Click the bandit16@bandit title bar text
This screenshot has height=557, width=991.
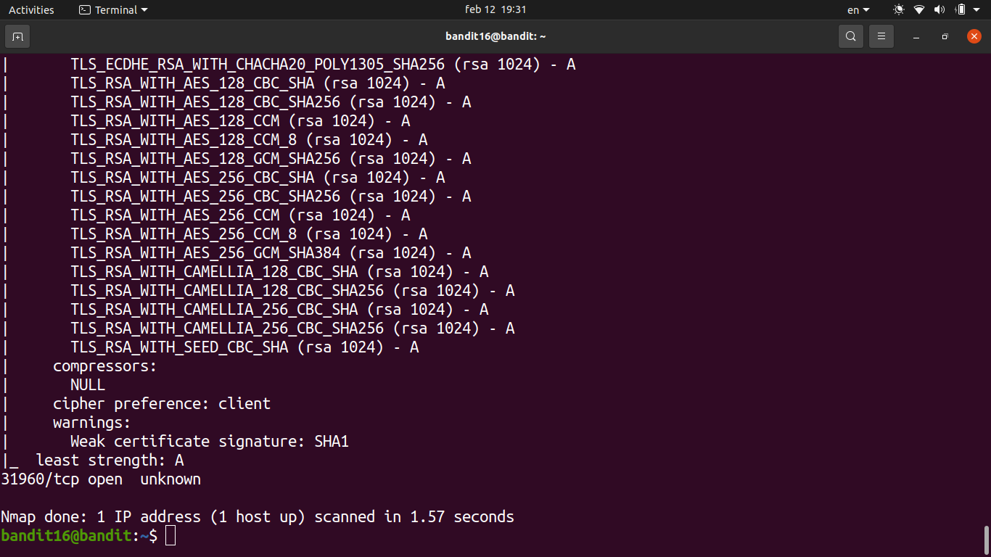point(495,36)
